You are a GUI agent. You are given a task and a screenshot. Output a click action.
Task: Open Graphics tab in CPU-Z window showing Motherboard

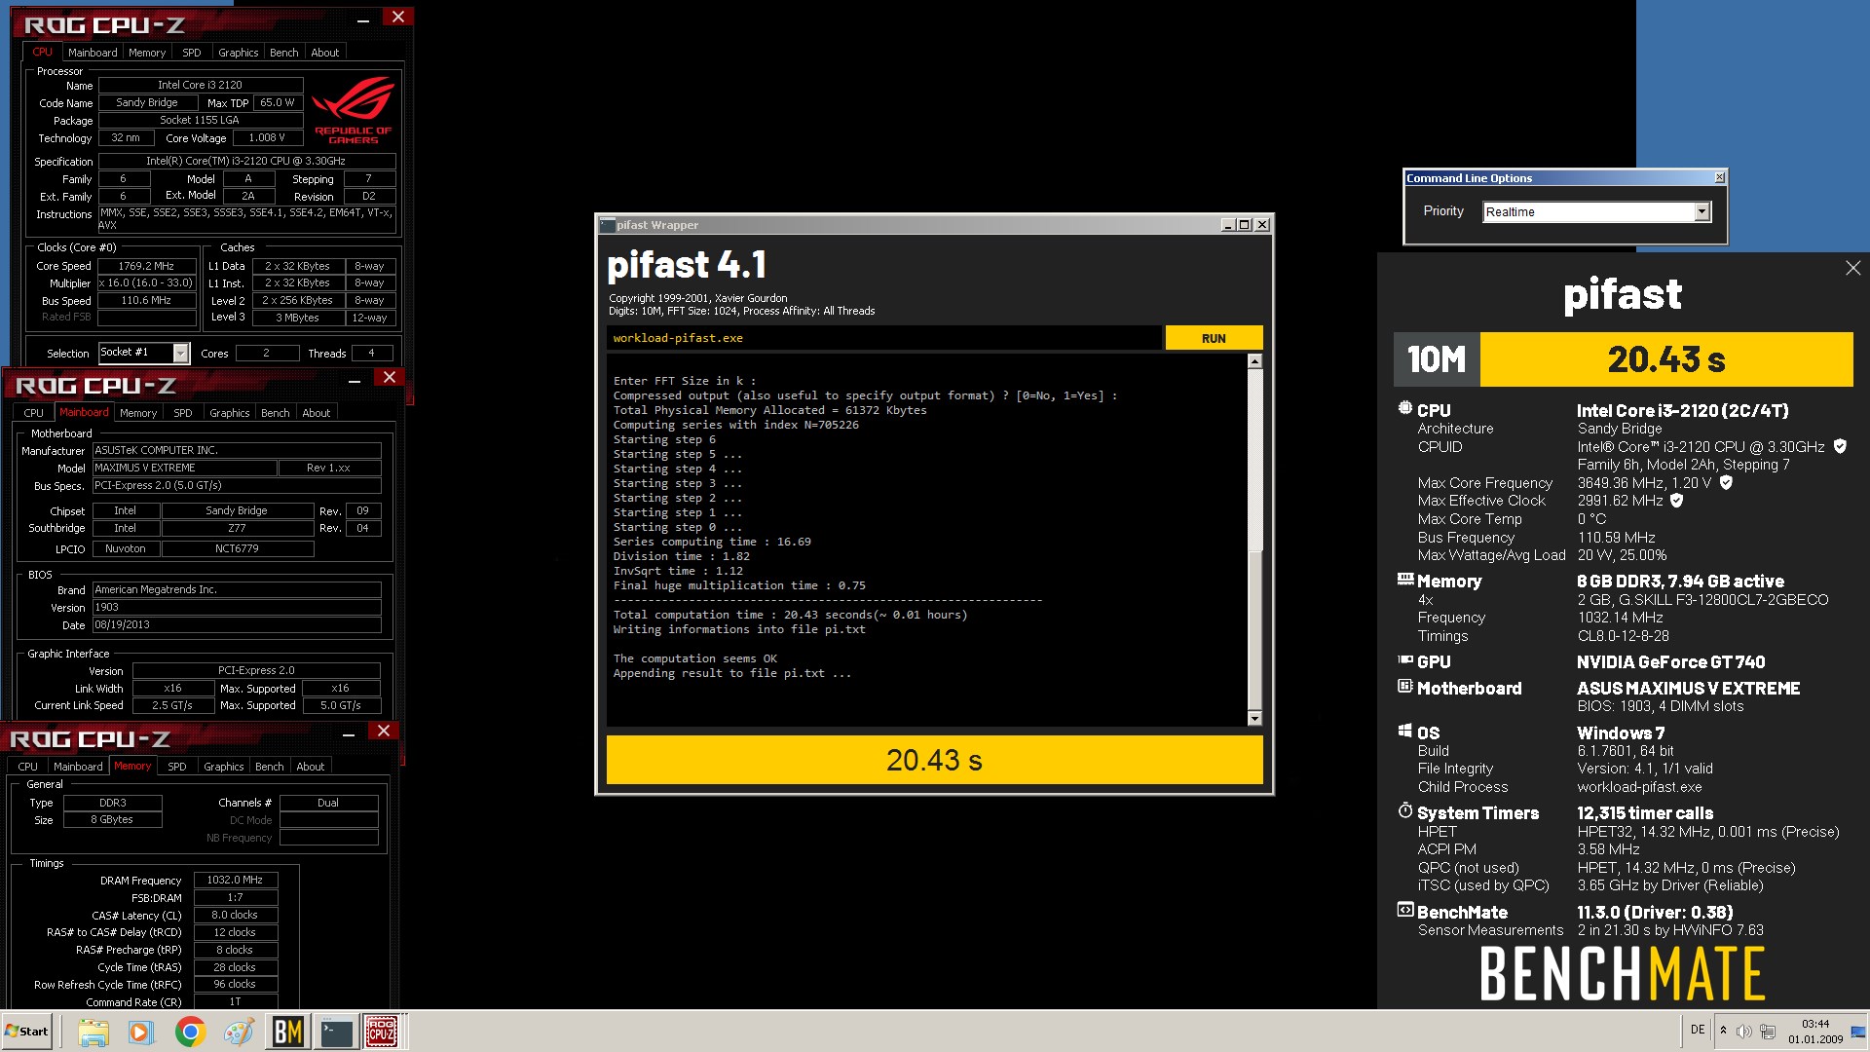230,413
